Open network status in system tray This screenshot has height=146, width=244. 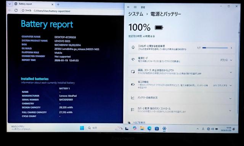[x=209, y=129]
